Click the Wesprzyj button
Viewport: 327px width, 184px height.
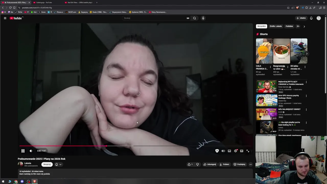coord(47,164)
